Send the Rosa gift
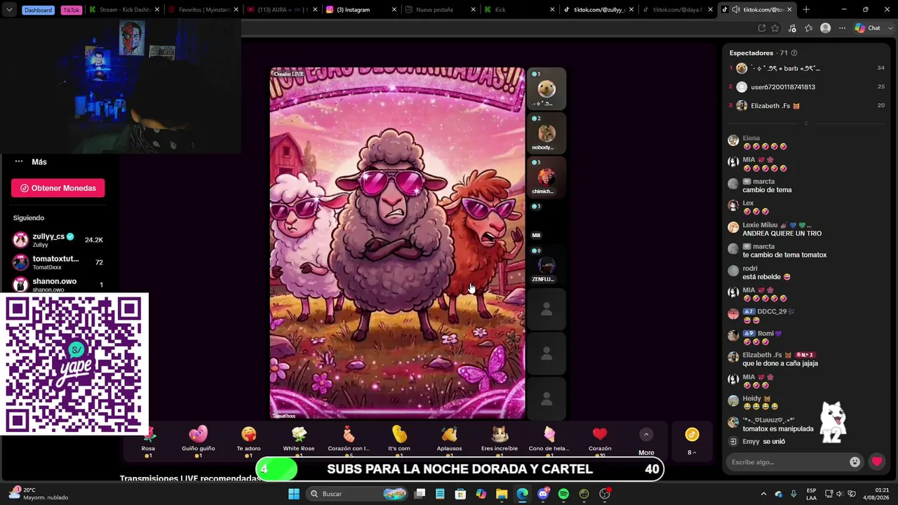This screenshot has width=898, height=505. [148, 441]
